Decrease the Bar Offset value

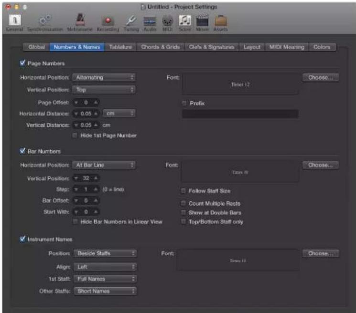tap(76, 200)
